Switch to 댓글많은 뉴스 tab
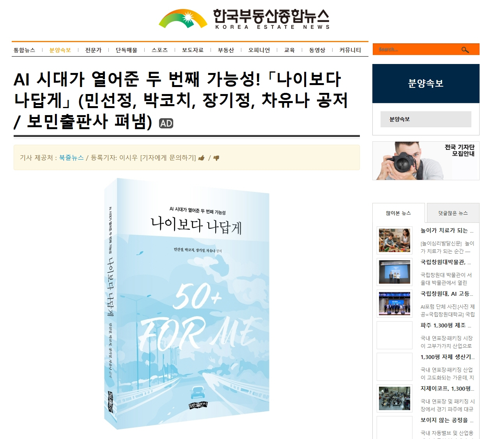The height and width of the screenshot is (439, 494). (x=453, y=213)
